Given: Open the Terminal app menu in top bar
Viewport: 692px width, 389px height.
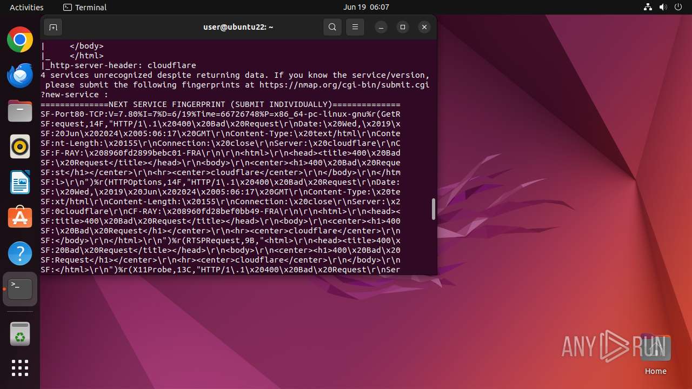Looking at the screenshot, I should pos(85,7).
